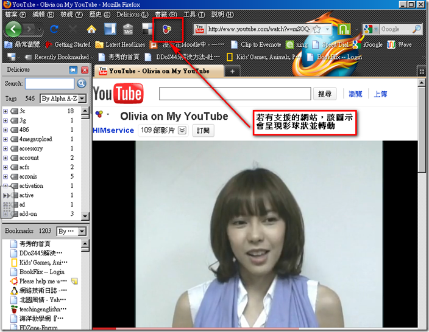Click the colored balls toolbar icon
This screenshot has height=332, width=429.
(167, 29)
